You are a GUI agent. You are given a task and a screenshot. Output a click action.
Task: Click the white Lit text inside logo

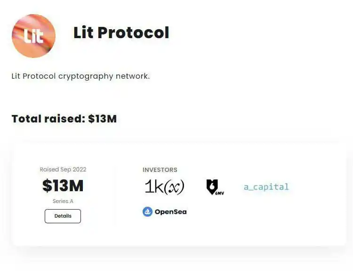coord(33,36)
